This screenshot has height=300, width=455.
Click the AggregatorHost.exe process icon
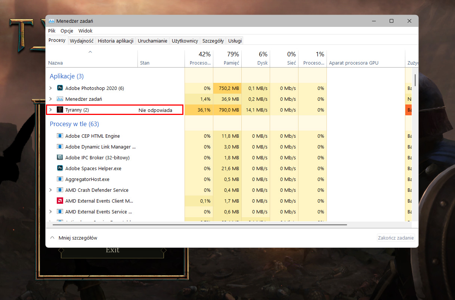pos(60,179)
